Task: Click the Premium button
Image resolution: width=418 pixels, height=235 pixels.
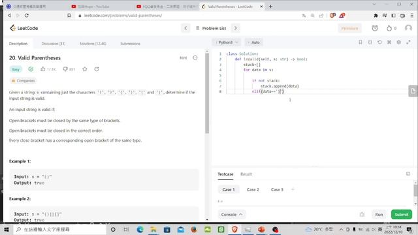Action: (x=349, y=28)
